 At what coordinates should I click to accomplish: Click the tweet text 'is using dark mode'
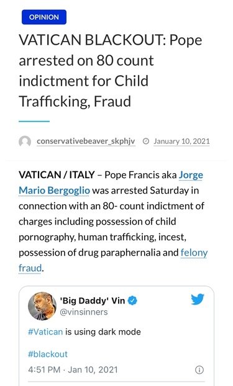tap(103, 332)
